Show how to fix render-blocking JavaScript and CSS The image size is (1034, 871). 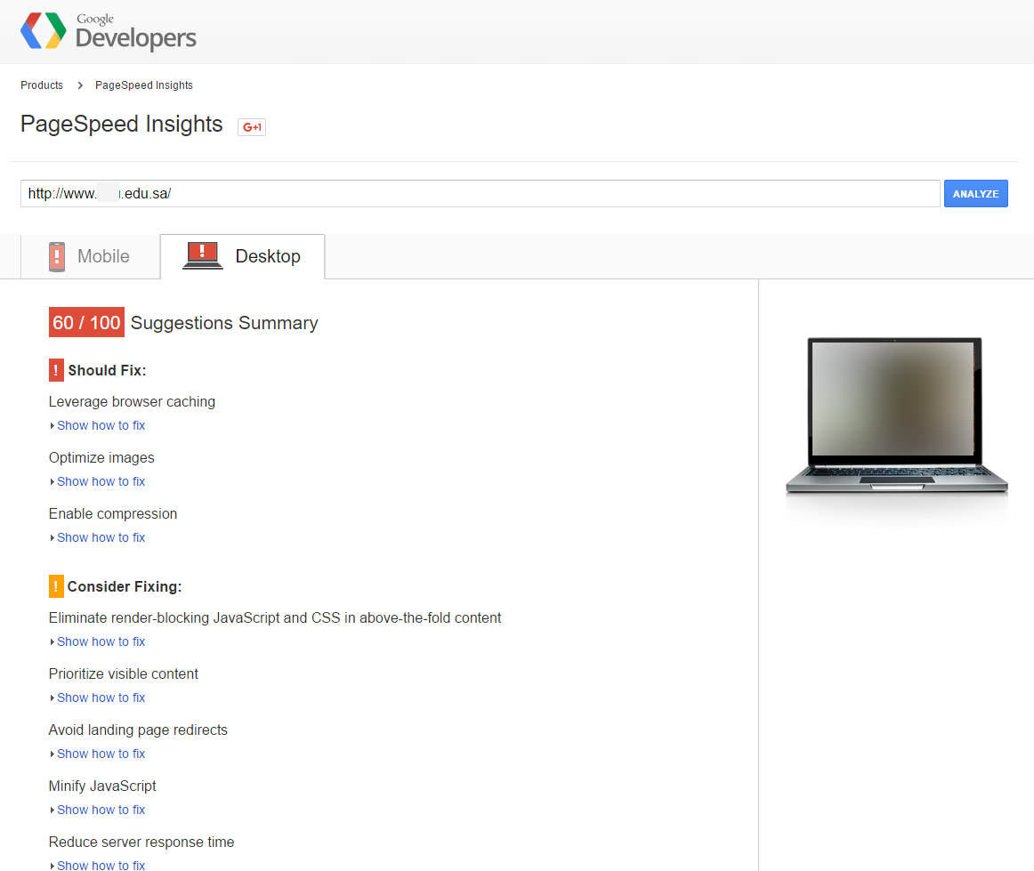point(101,641)
